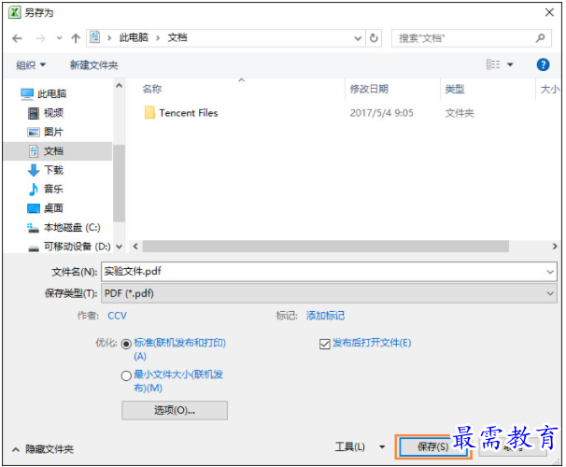Sort by the 修改日期 column header
This screenshot has width=566, height=467.
pos(369,89)
